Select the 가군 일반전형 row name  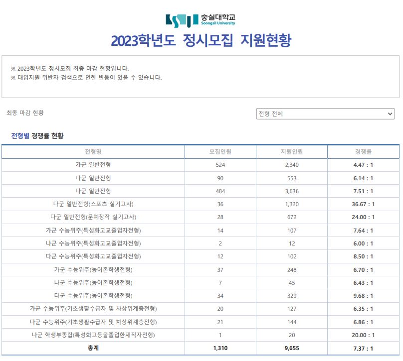click(93, 165)
